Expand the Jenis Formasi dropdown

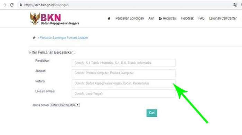(x=65, y=105)
